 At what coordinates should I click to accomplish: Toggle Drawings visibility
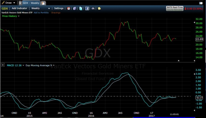[56, 13]
